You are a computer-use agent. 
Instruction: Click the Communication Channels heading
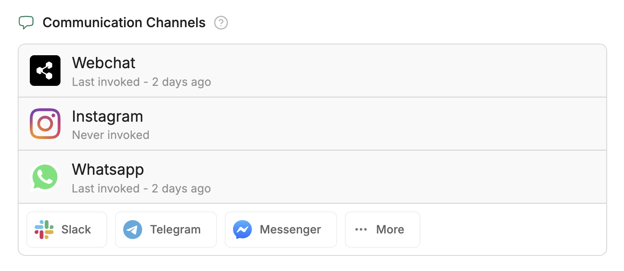point(124,22)
